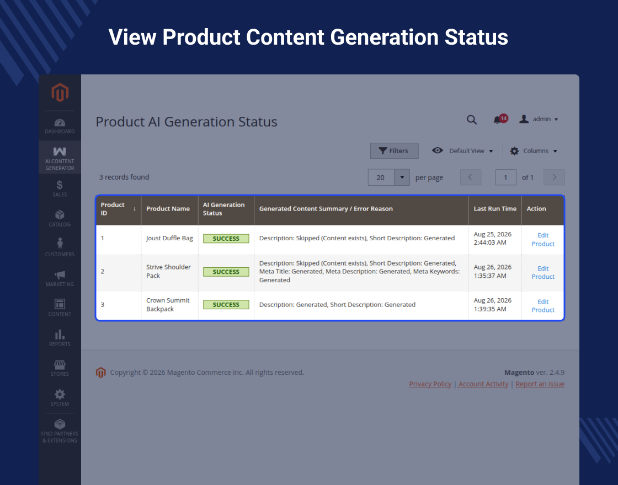Open the Stores sidebar menu
The image size is (618, 485).
(x=60, y=368)
